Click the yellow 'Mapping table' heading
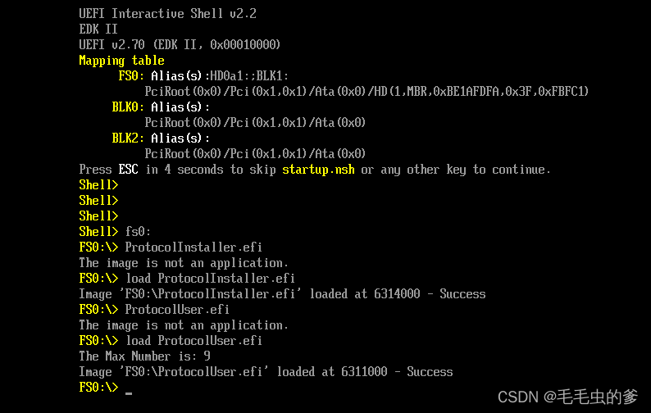 121,61
